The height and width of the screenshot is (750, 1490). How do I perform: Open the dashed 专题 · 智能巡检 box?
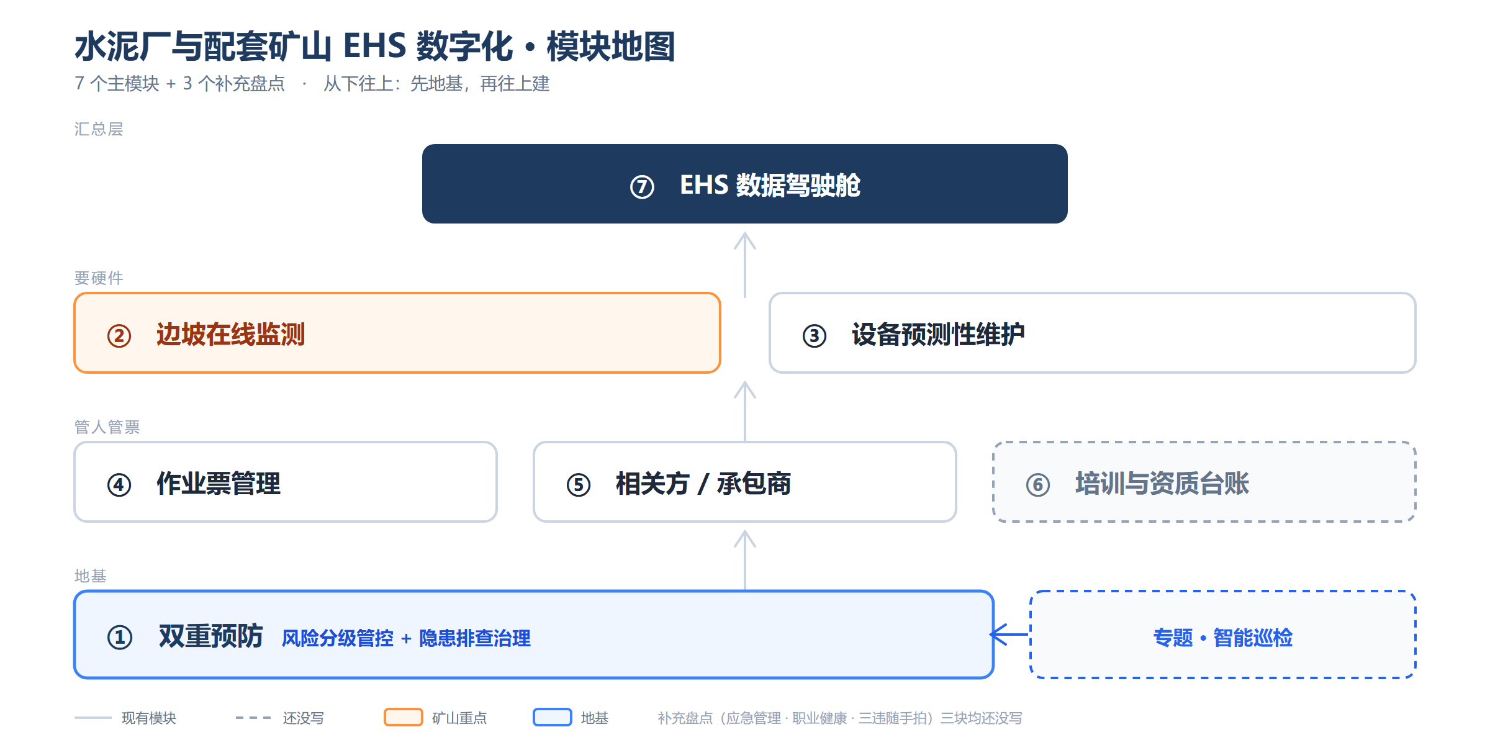[x=1223, y=635]
